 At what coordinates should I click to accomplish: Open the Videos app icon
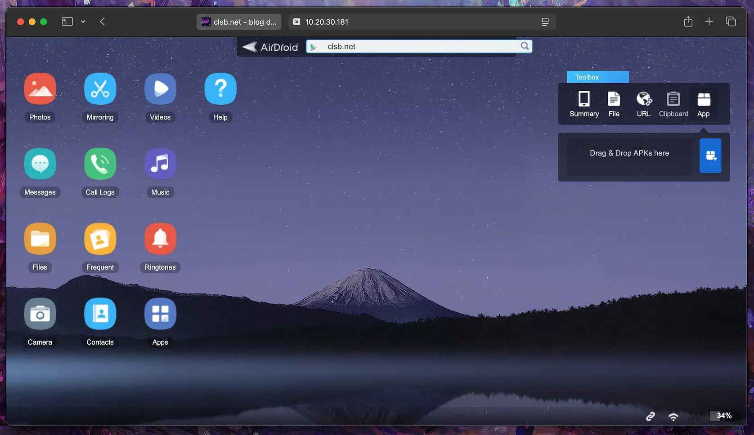[x=160, y=89]
